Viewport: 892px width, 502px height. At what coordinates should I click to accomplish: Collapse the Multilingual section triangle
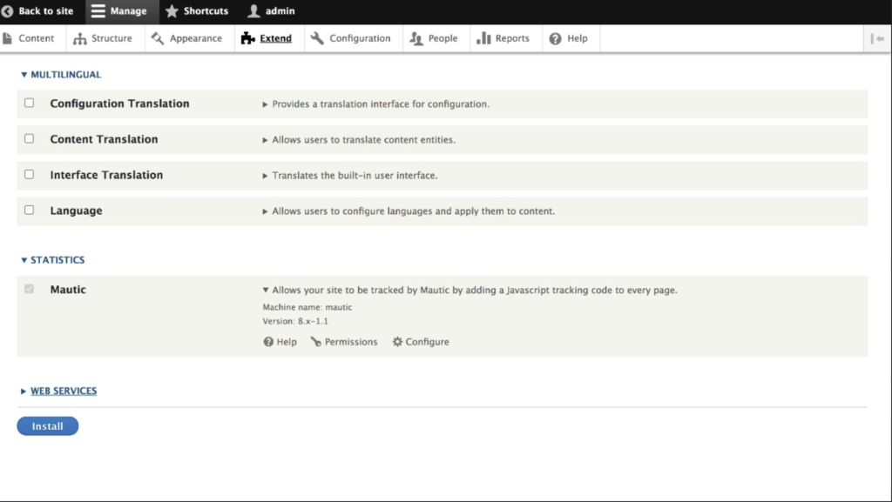tap(24, 75)
